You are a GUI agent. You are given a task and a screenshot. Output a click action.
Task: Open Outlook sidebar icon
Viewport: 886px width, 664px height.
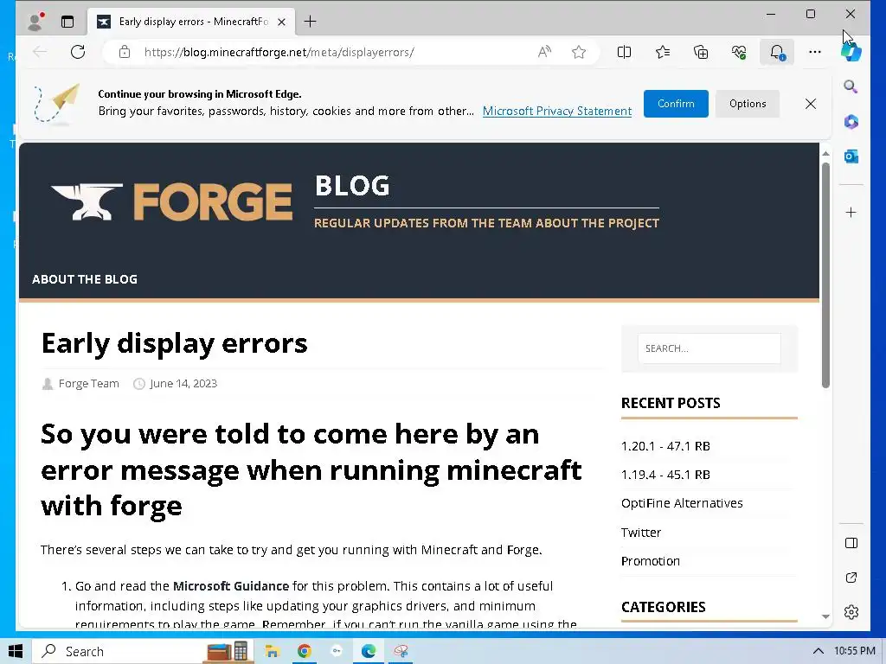click(x=851, y=156)
